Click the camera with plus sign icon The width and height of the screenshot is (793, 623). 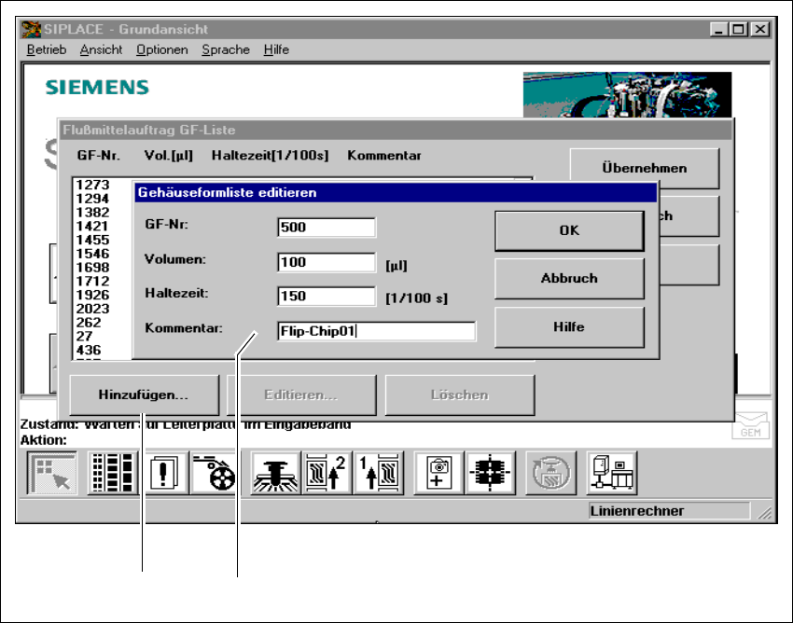pos(438,473)
